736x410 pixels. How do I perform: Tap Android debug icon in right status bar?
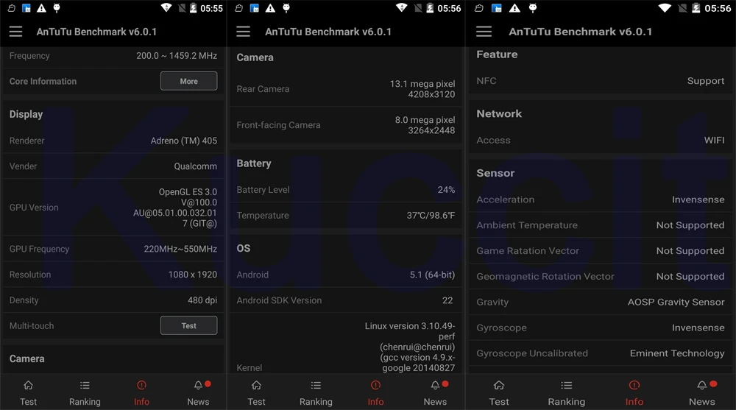pos(533,8)
